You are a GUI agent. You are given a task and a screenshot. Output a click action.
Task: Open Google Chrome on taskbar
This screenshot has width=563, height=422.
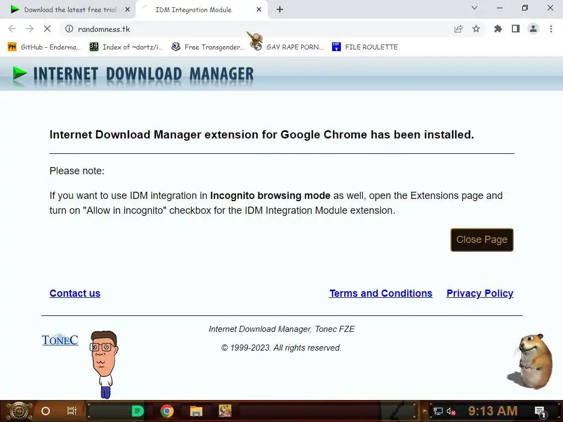point(167,411)
